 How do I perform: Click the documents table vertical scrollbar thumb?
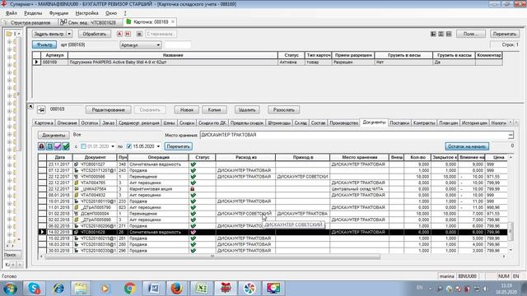(511, 231)
